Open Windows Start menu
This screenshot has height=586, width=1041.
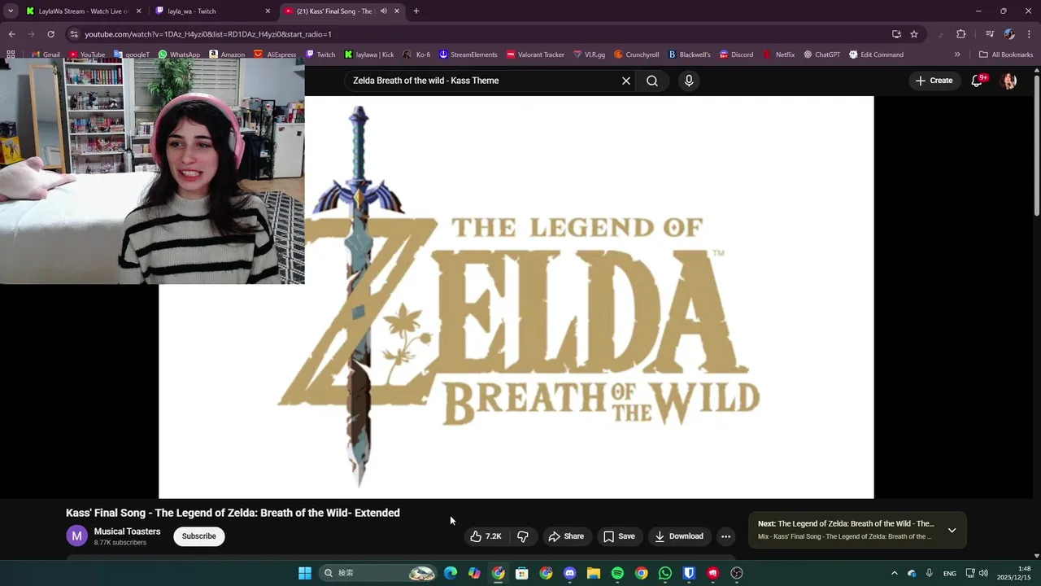(304, 573)
